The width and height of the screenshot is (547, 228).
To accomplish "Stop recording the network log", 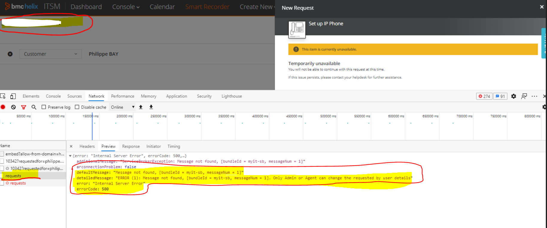I will click(3, 107).
